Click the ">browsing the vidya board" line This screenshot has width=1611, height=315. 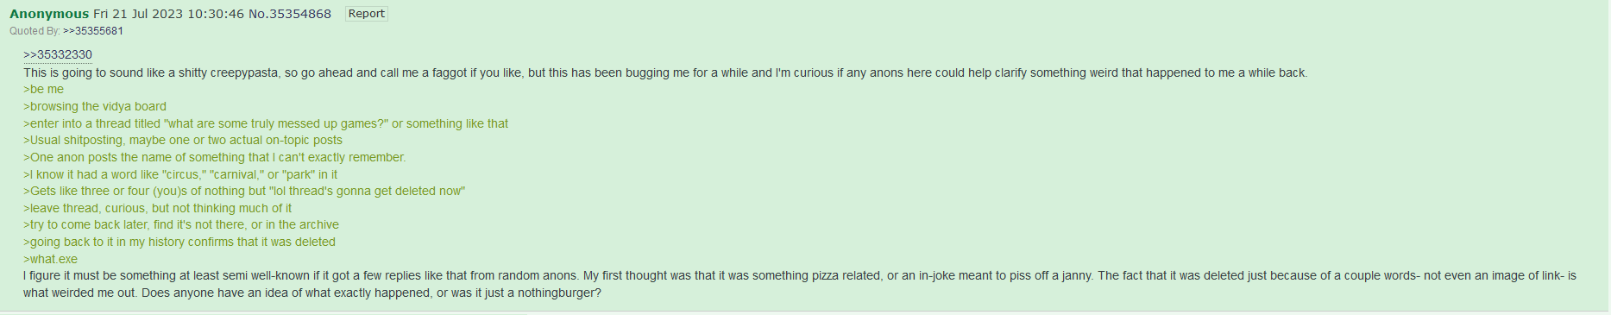(95, 107)
